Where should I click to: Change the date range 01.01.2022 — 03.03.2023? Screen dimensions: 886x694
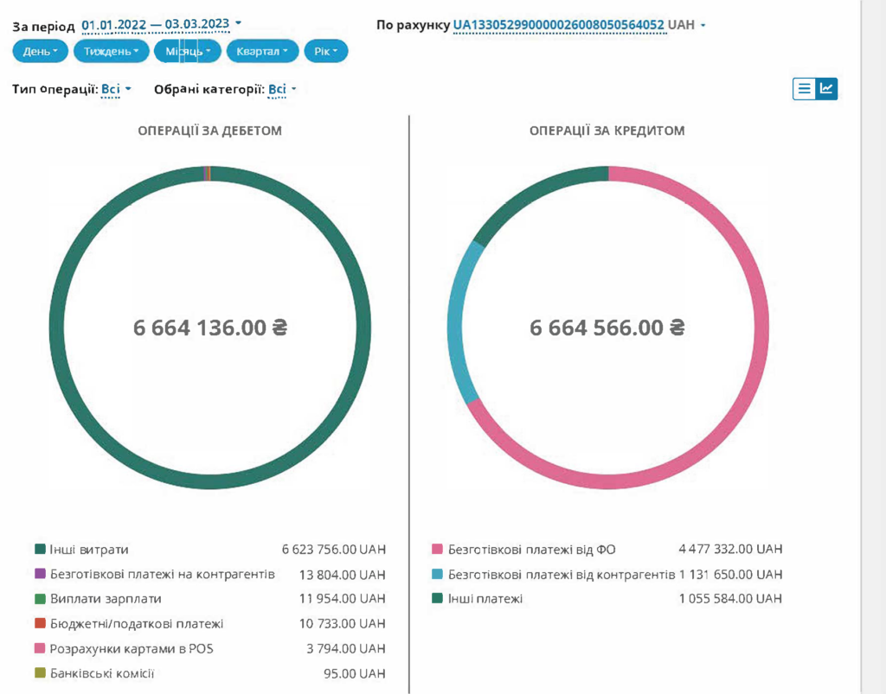[x=161, y=25]
